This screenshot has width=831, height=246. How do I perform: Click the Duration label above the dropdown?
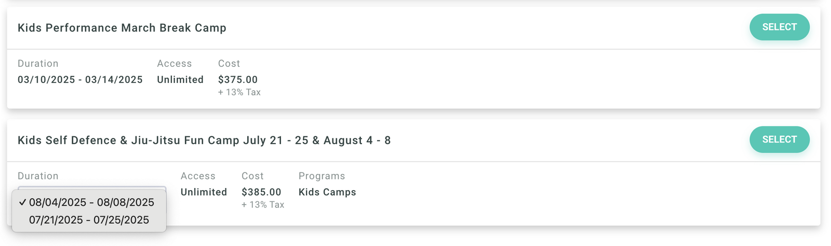click(38, 176)
